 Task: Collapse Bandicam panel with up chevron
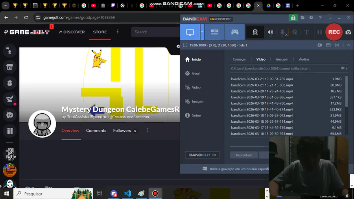tap(348, 45)
